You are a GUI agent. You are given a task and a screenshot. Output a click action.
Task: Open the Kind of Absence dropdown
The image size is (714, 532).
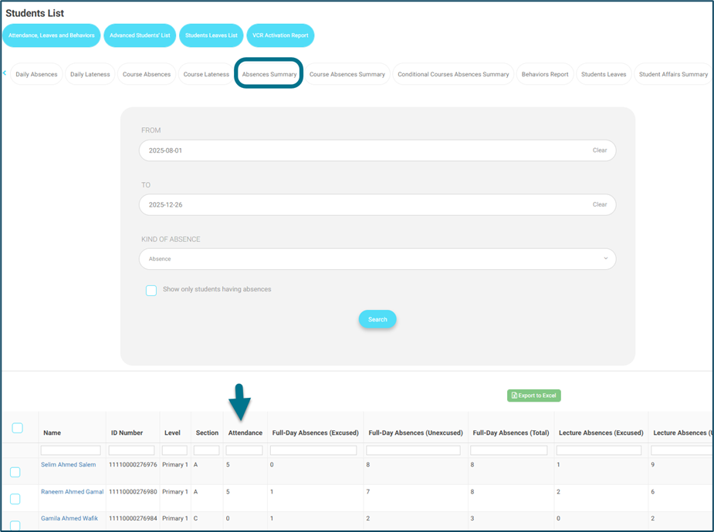377,259
